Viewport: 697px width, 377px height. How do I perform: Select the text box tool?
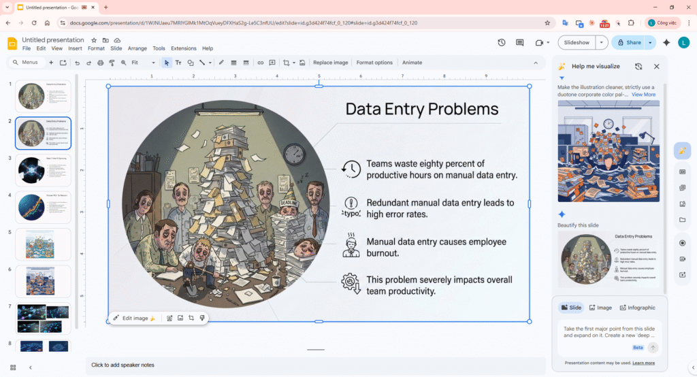(x=178, y=63)
